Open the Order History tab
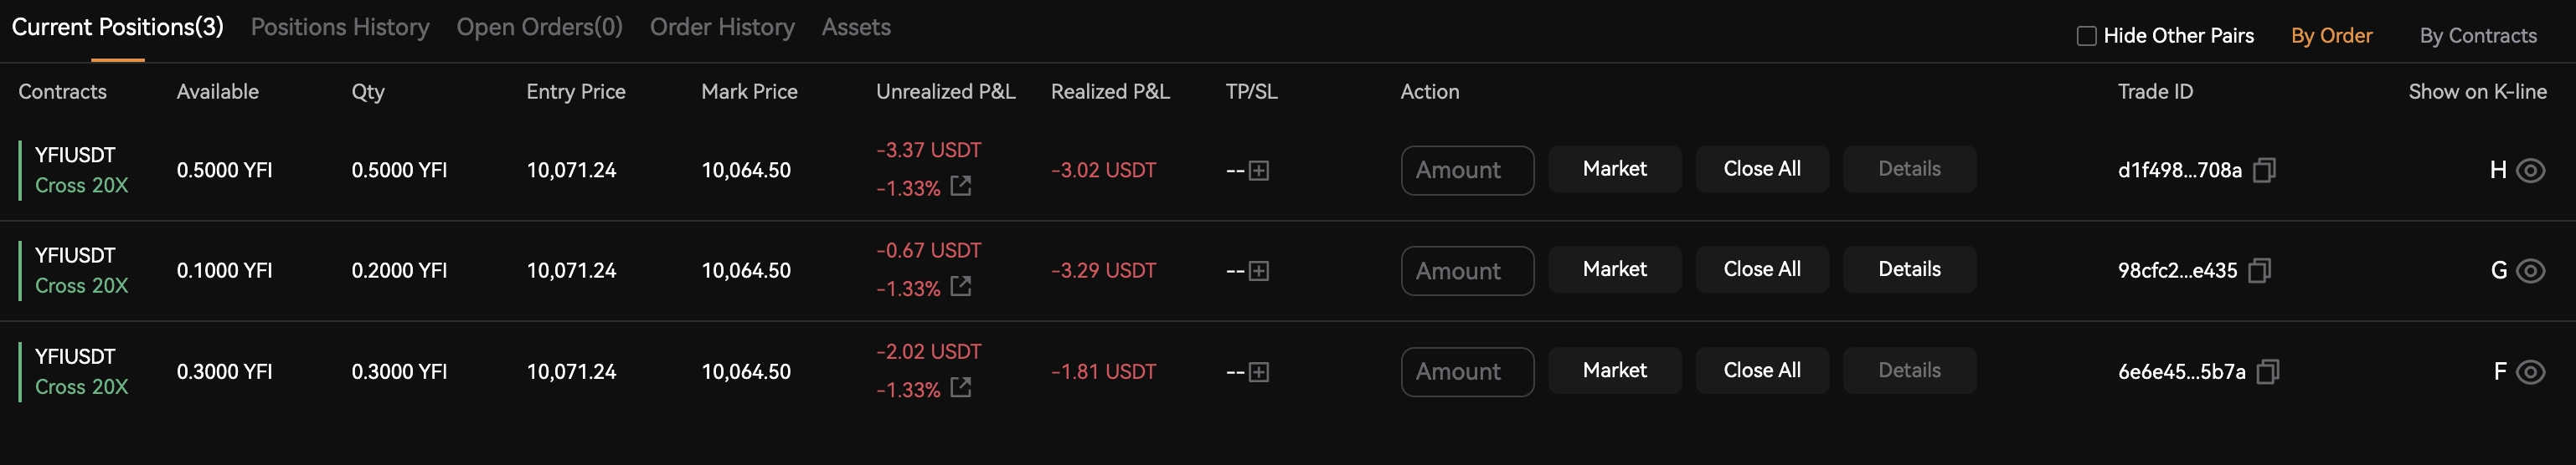 tap(722, 27)
